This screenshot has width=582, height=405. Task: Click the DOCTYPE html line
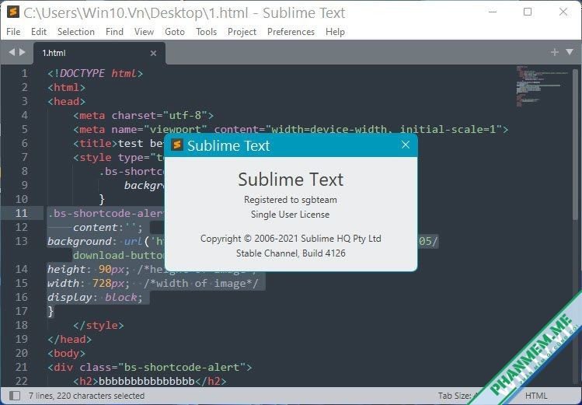point(95,74)
